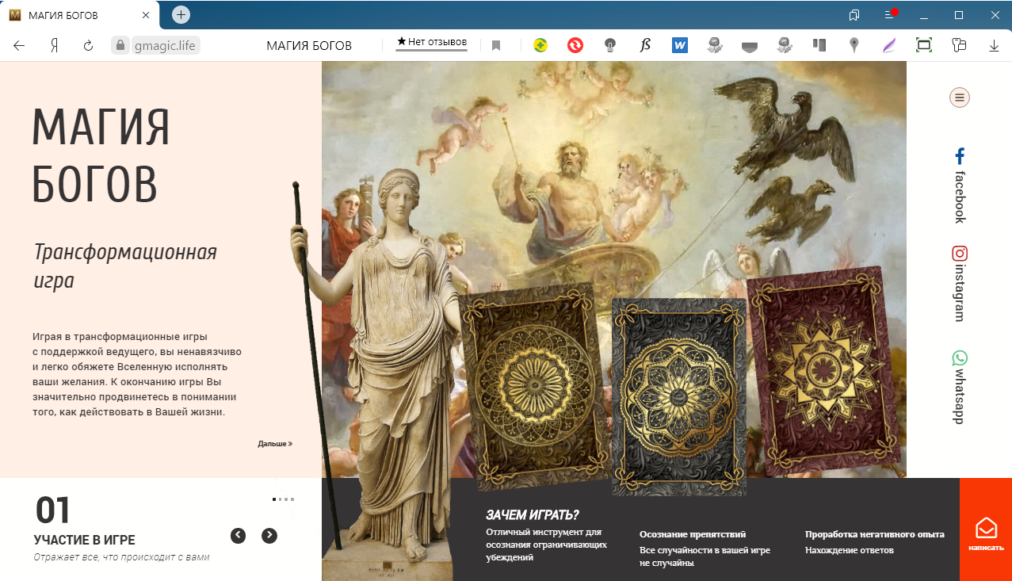Select the first slider pagination dot

(x=274, y=499)
